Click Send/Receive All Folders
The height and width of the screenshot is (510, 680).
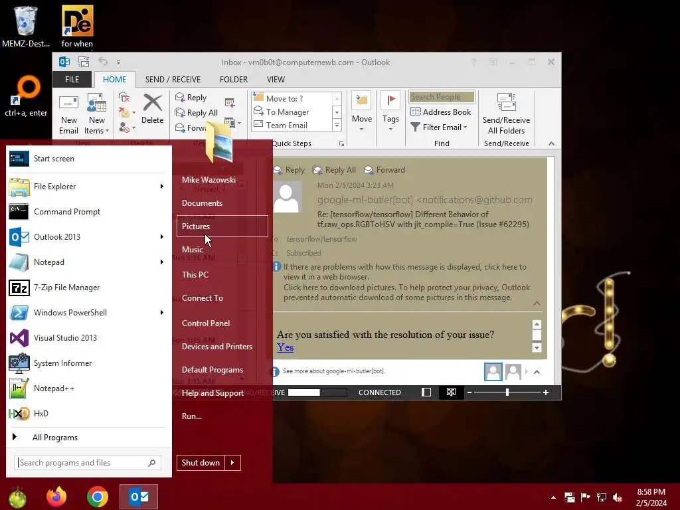pos(506,114)
